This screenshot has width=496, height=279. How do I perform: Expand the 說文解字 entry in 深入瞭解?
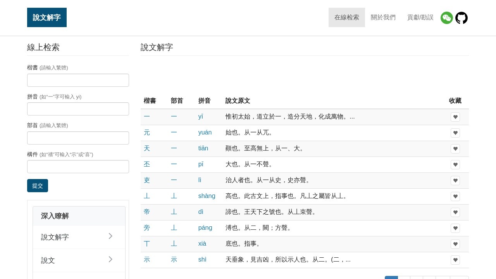pos(79,237)
